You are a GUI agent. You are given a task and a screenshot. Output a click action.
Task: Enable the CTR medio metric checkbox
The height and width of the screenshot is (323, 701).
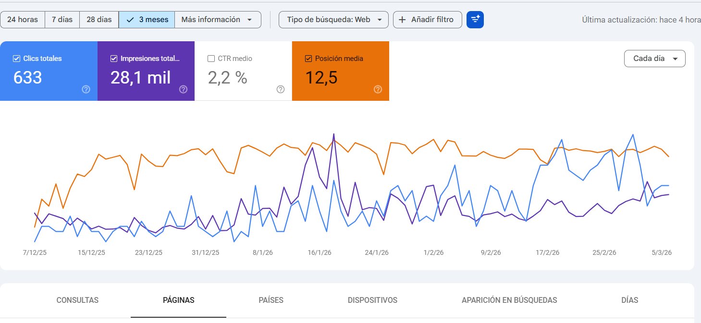click(x=210, y=58)
